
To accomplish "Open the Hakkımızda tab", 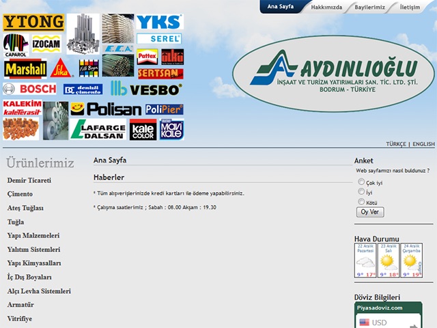I will [326, 8].
